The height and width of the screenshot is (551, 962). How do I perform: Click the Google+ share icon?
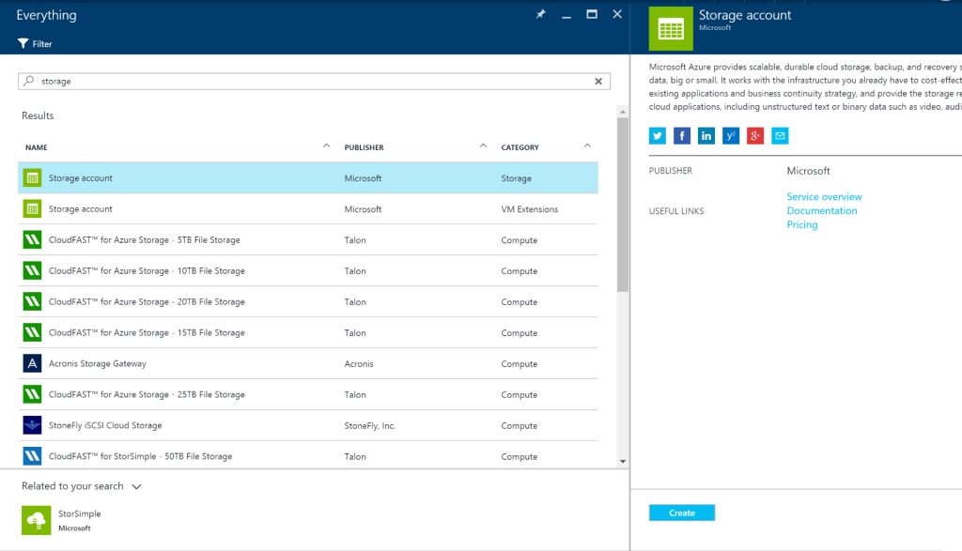pos(755,135)
